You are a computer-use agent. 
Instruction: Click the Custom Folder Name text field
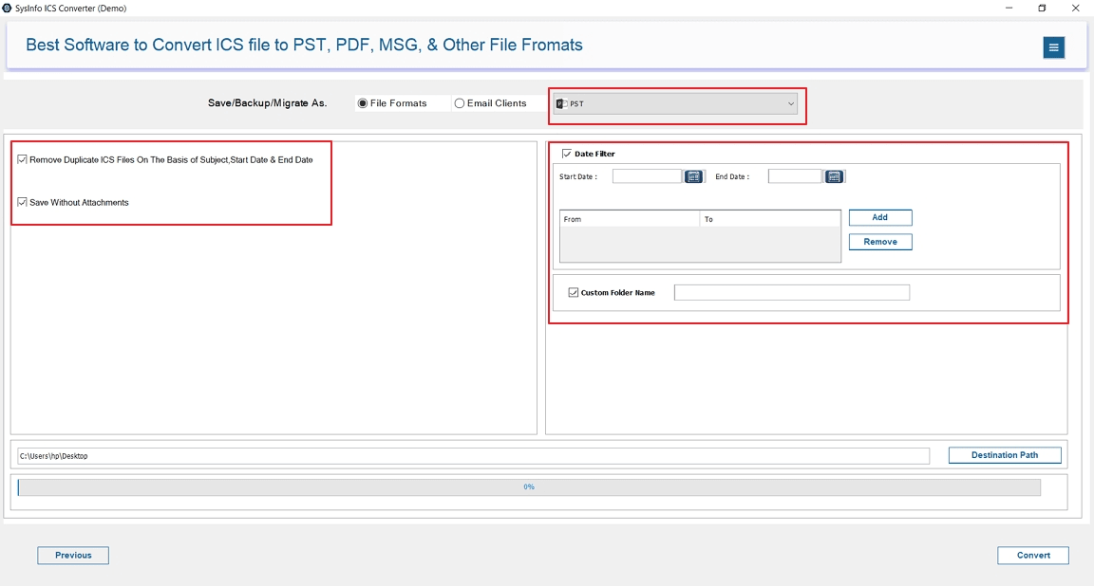792,293
